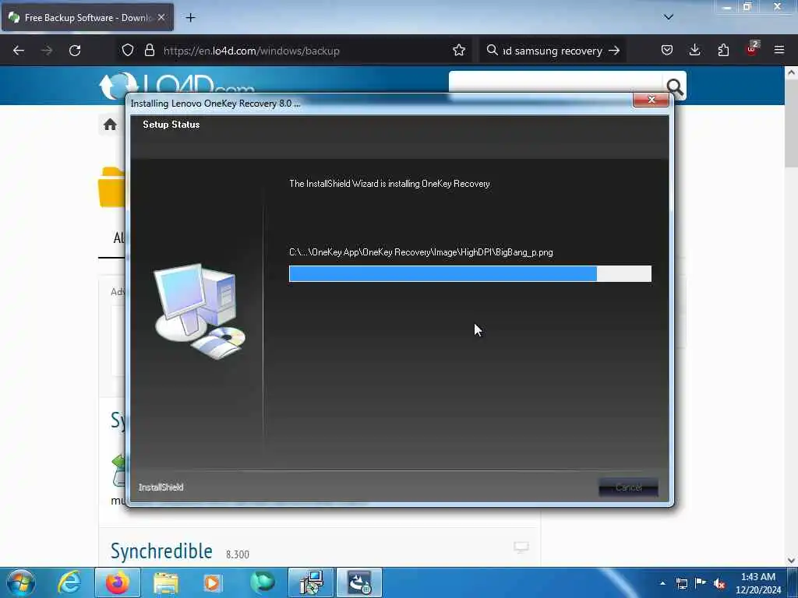Reload the page with the refresh icon
798x598 pixels.
(x=75, y=51)
